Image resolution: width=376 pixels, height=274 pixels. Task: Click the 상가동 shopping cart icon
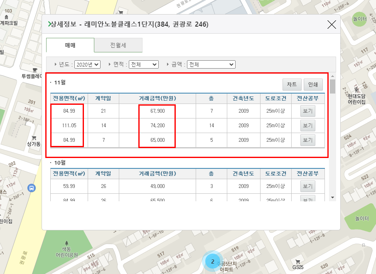click(34, 138)
